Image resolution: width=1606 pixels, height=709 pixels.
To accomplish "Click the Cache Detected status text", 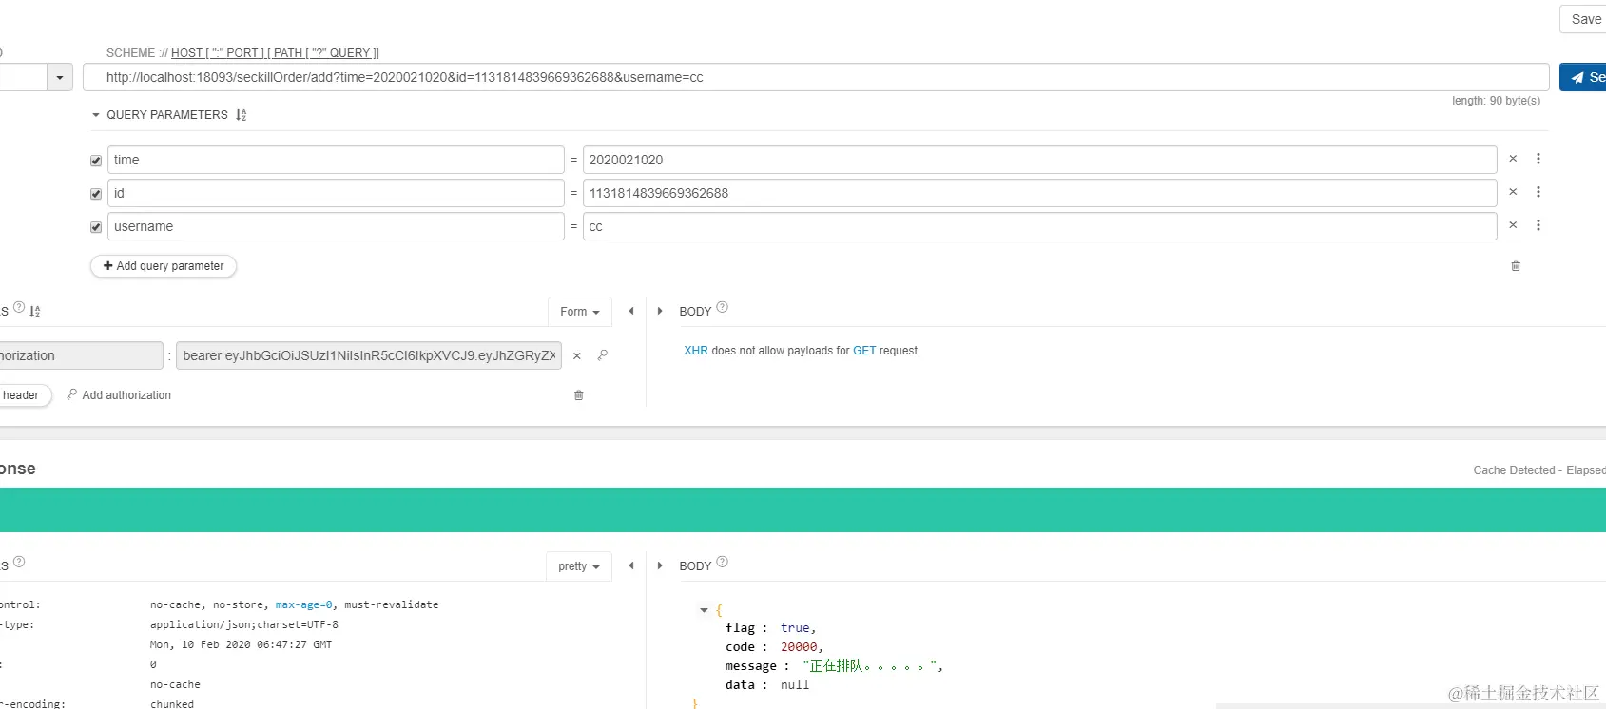I will [x=1514, y=470].
